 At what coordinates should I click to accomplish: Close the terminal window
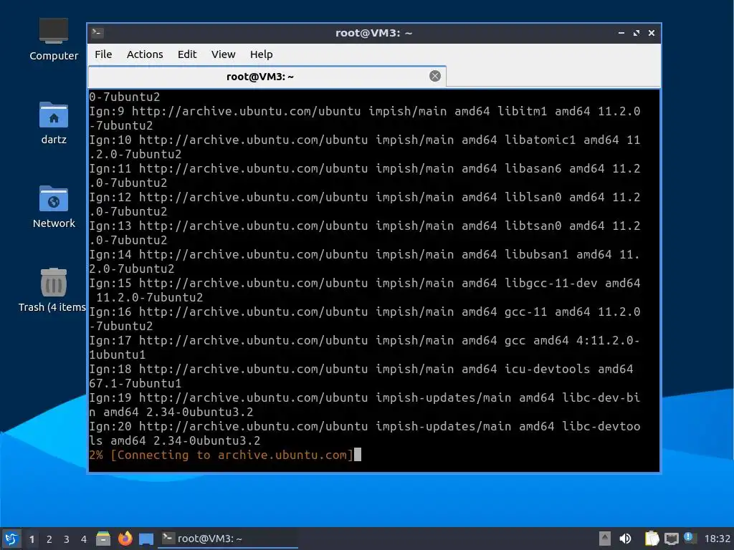(651, 33)
